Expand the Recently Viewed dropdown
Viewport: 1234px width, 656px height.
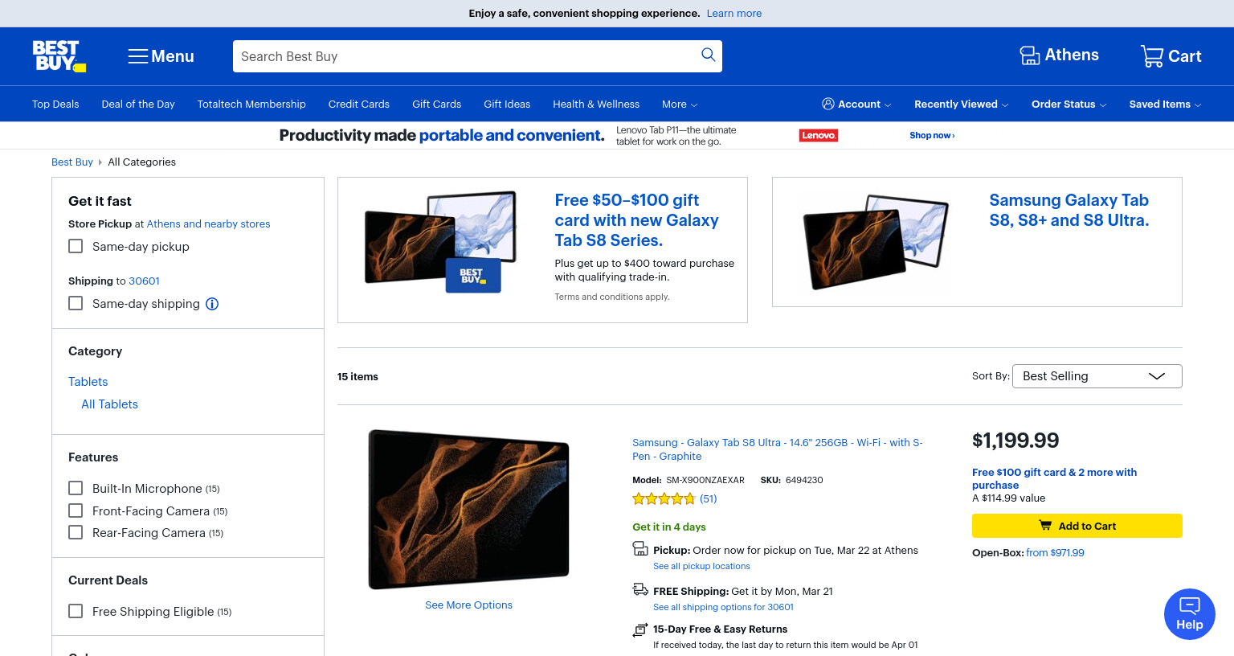click(x=961, y=104)
